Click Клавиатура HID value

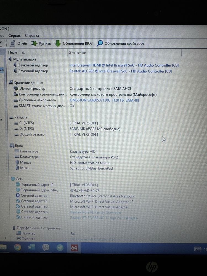[x=83, y=151]
